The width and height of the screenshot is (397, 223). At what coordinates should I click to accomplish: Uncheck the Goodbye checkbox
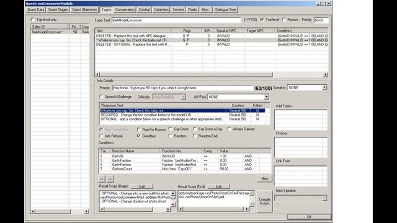pos(139,136)
